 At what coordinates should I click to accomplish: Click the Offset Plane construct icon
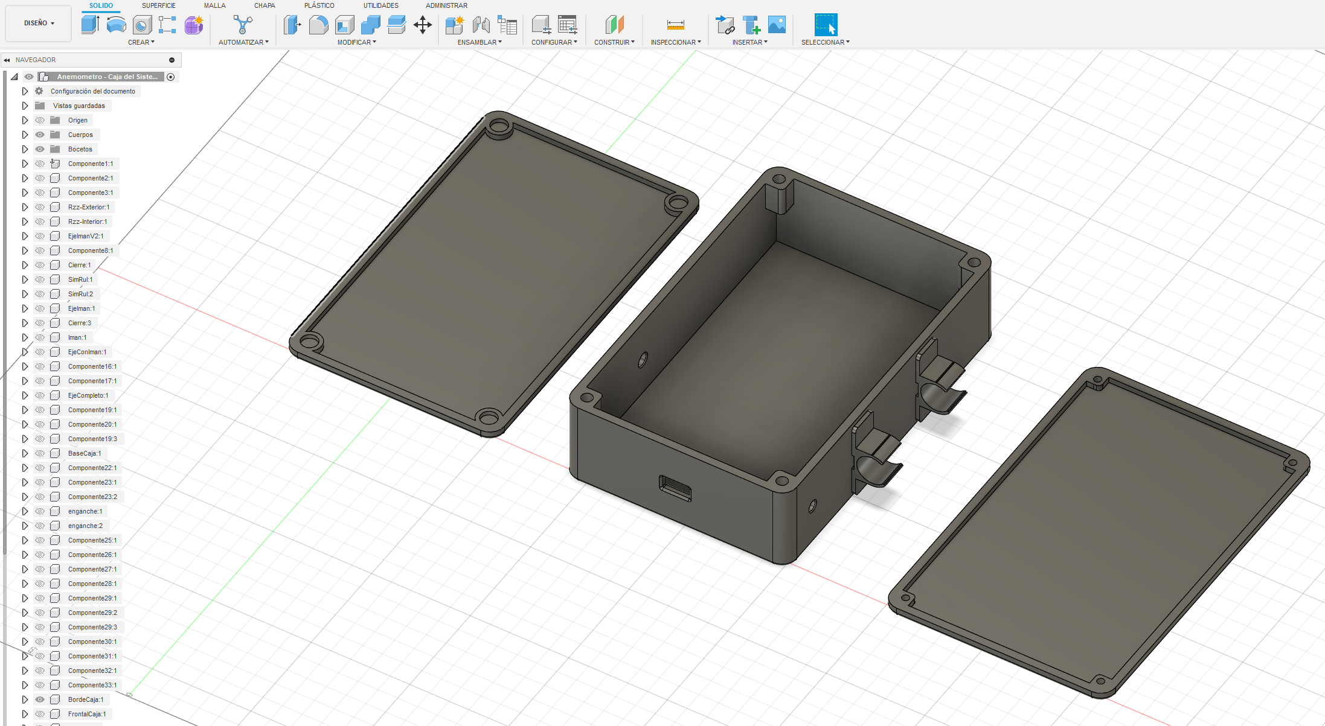614,25
